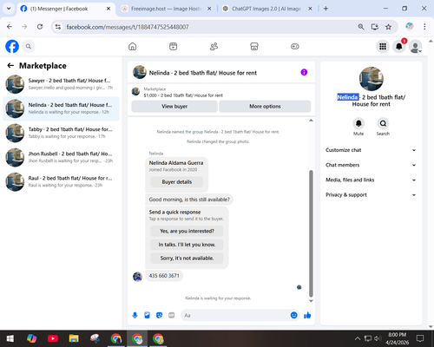Go to the Home feed icon
Screen dimensions: 434x347
click(x=133, y=46)
